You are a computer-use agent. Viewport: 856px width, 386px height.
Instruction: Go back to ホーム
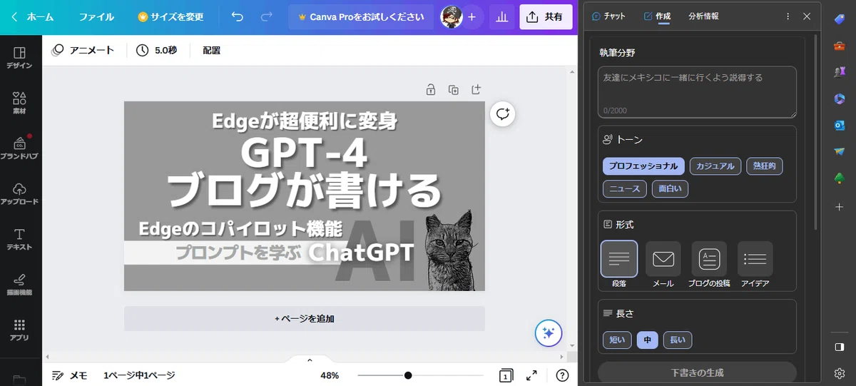pos(34,17)
